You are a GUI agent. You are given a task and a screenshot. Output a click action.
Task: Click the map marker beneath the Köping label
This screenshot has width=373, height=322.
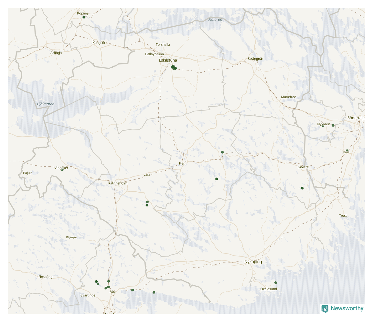tap(84, 17)
